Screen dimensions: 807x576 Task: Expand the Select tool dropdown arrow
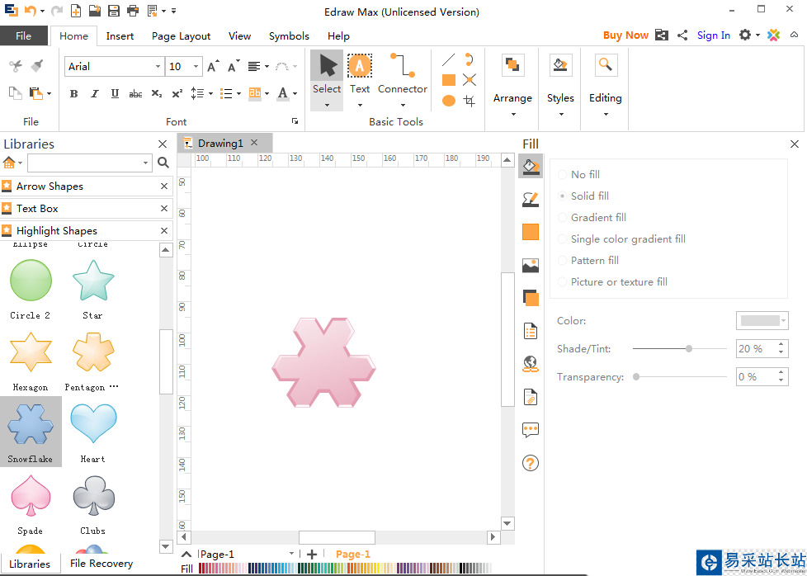click(x=327, y=105)
